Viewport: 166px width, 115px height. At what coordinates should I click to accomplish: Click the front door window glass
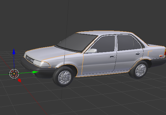(104, 44)
